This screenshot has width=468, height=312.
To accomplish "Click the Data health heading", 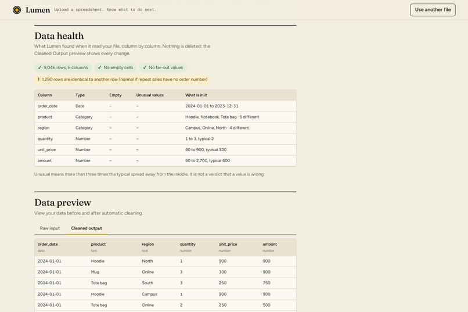I will click(x=59, y=36).
